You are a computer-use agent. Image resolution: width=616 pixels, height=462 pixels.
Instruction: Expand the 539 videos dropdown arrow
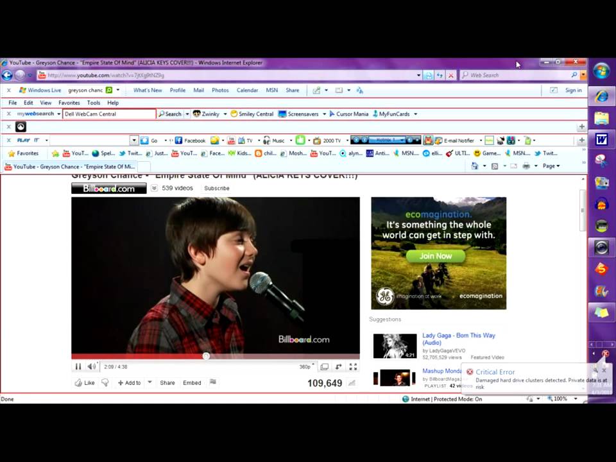155,188
